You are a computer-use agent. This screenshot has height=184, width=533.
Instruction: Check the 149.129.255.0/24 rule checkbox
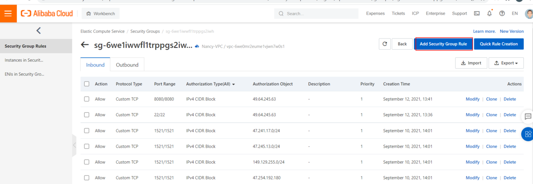[87, 162]
